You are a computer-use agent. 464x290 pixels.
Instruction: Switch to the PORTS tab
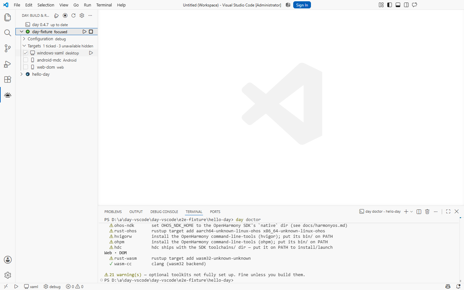[x=215, y=212]
